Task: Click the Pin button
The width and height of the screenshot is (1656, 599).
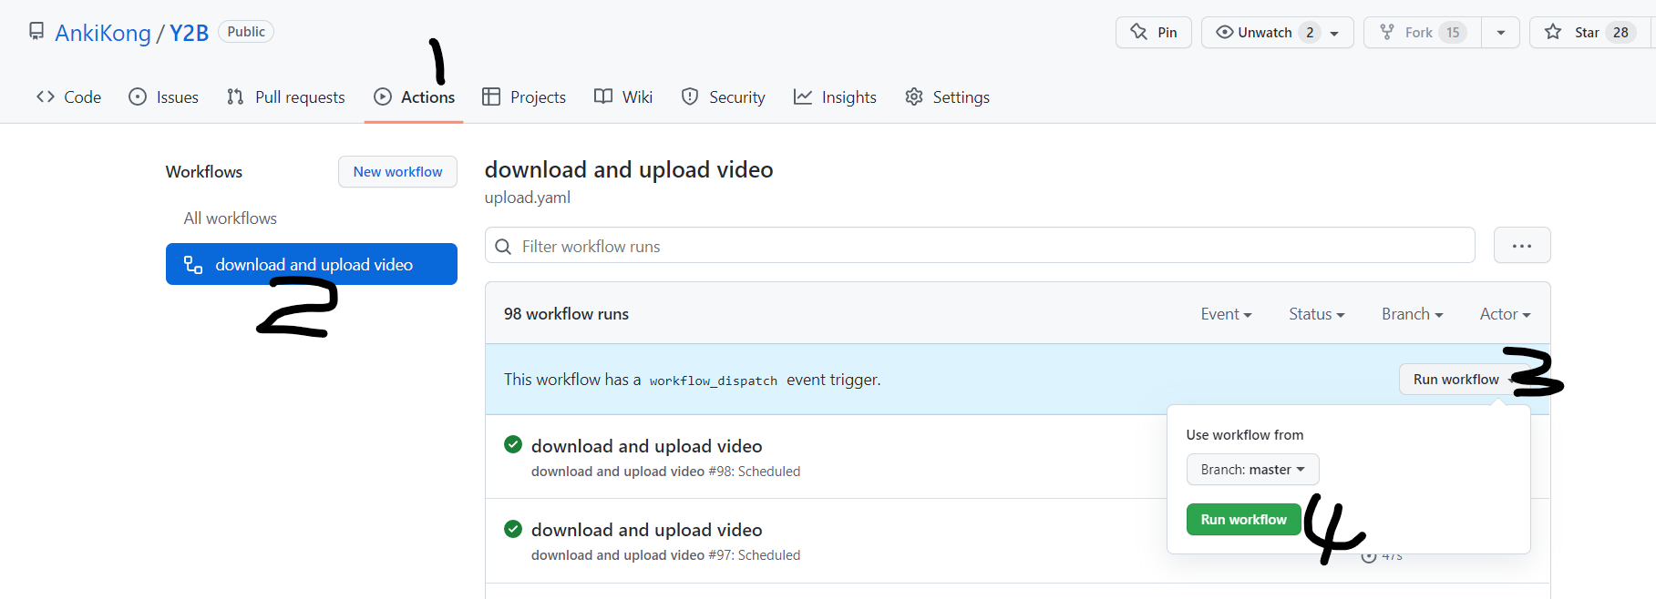Action: pos(1154,32)
